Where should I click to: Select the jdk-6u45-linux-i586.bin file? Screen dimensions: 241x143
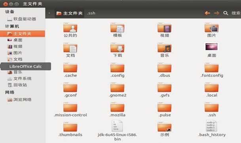coord(117,131)
